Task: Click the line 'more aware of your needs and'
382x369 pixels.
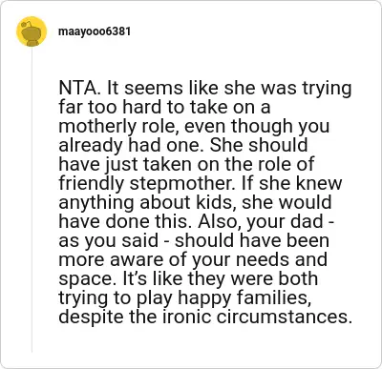Action: 193,259
